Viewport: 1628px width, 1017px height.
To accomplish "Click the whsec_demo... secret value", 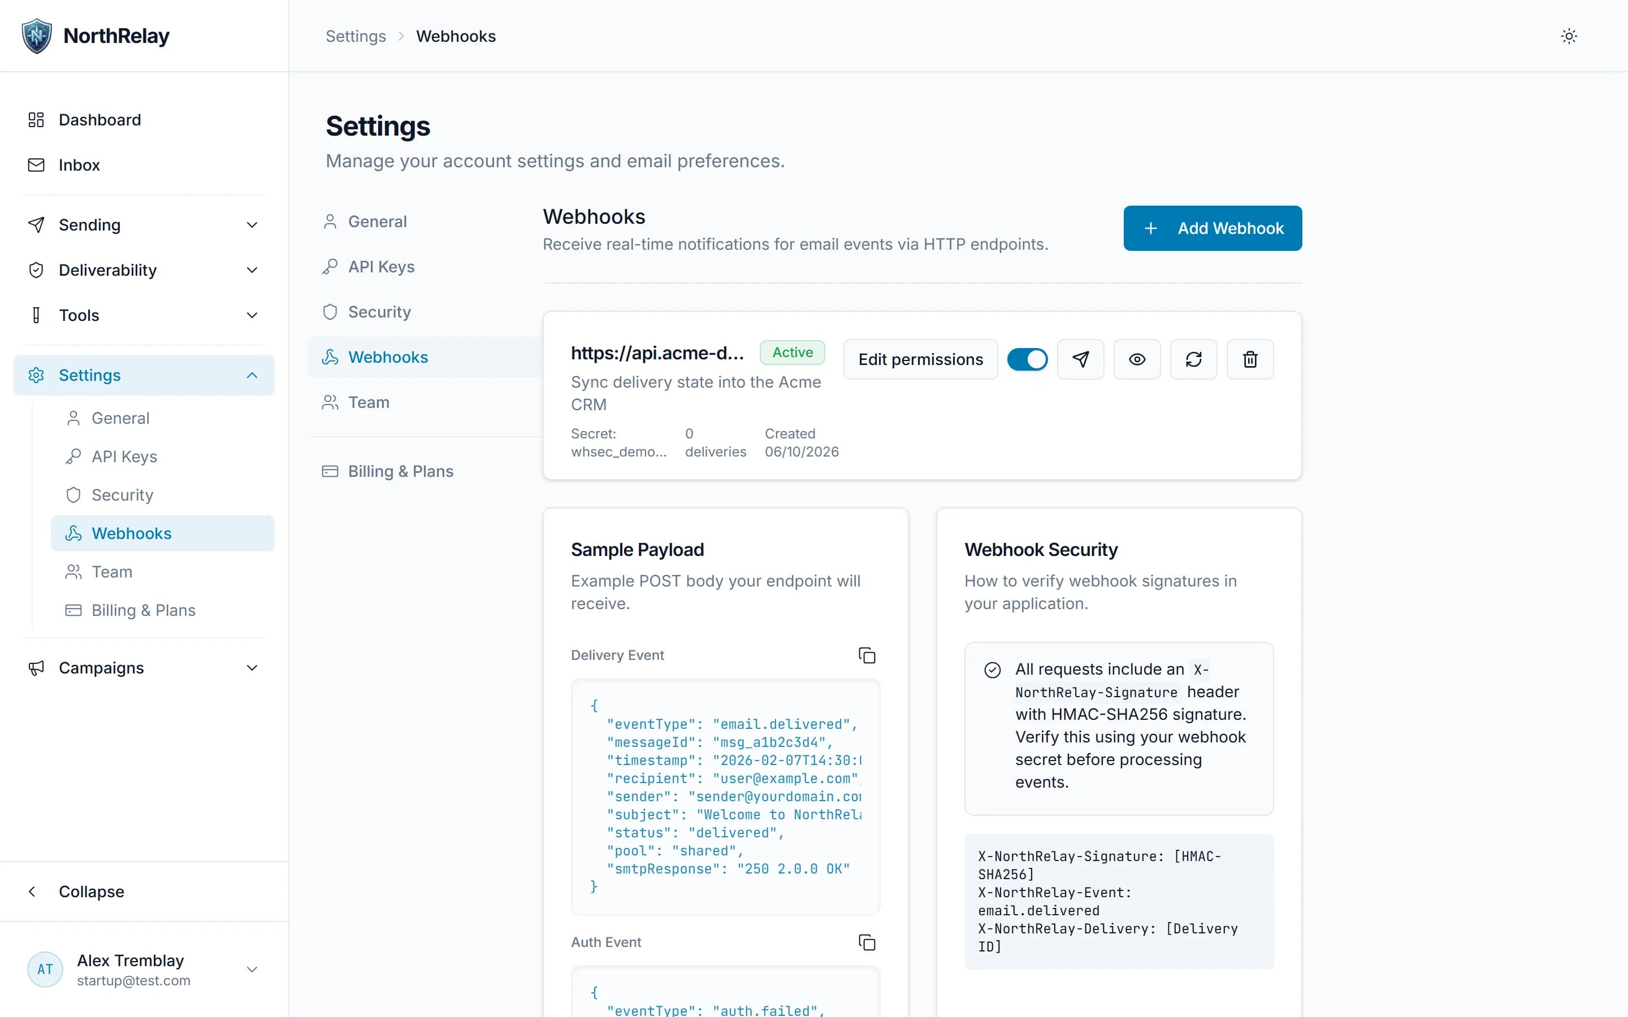I will 618,452.
